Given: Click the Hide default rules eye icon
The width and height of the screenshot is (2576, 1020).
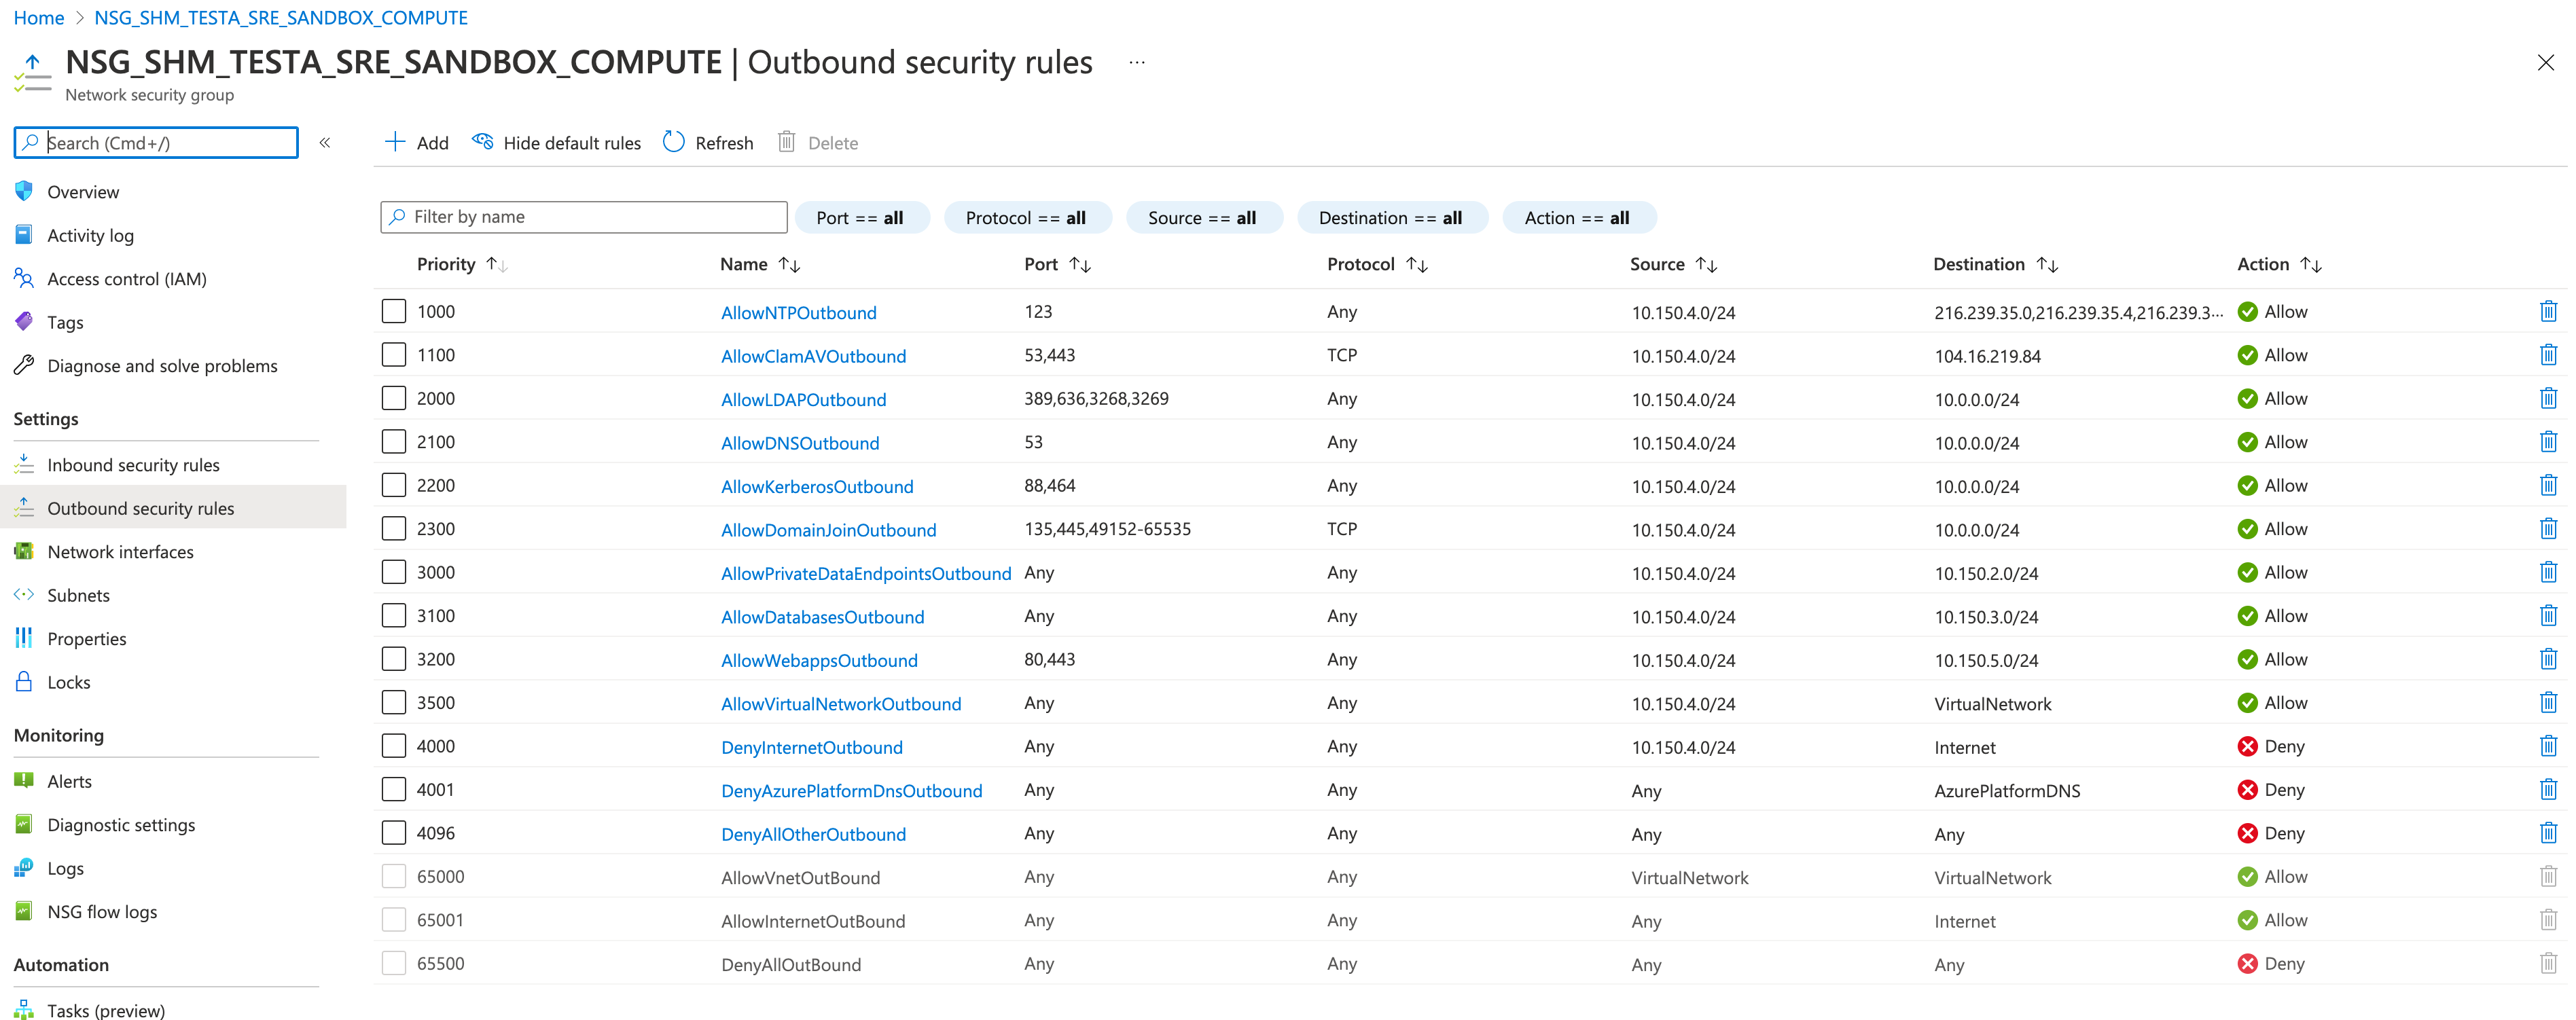Looking at the screenshot, I should (483, 142).
